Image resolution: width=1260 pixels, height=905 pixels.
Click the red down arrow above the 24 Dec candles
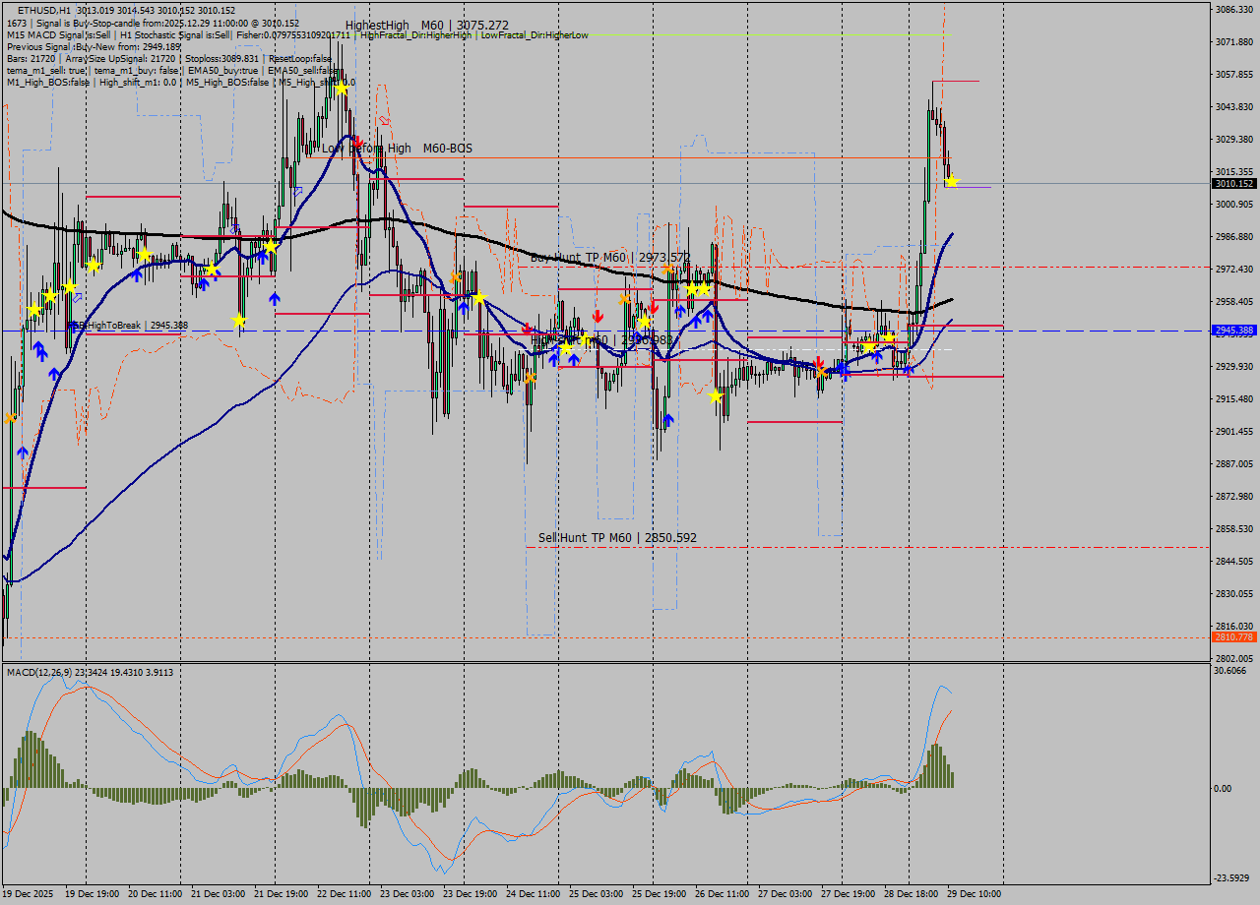point(527,329)
